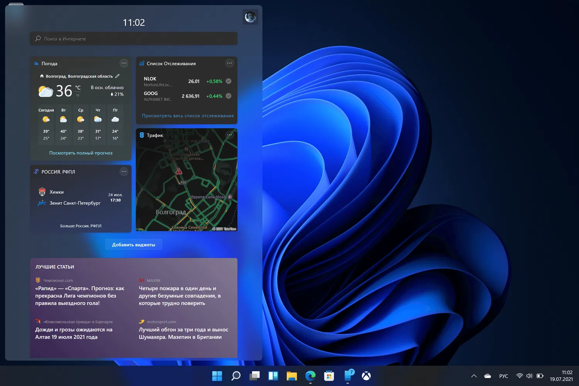Open Traffic widget options menu
This screenshot has height=386, width=579.
pos(229,135)
